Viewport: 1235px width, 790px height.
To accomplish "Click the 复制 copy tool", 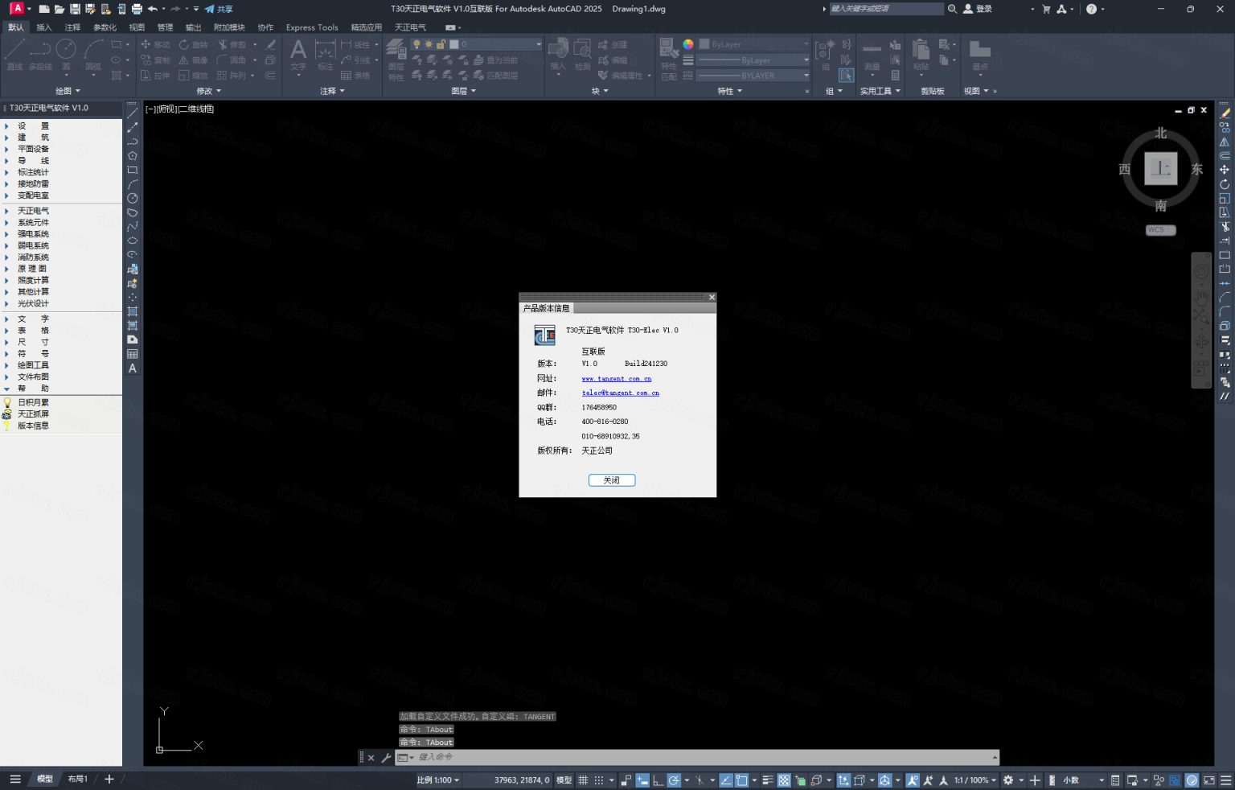I will 155,60.
